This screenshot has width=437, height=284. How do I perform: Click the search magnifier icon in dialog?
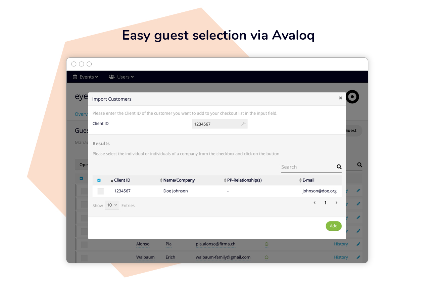[339, 167]
